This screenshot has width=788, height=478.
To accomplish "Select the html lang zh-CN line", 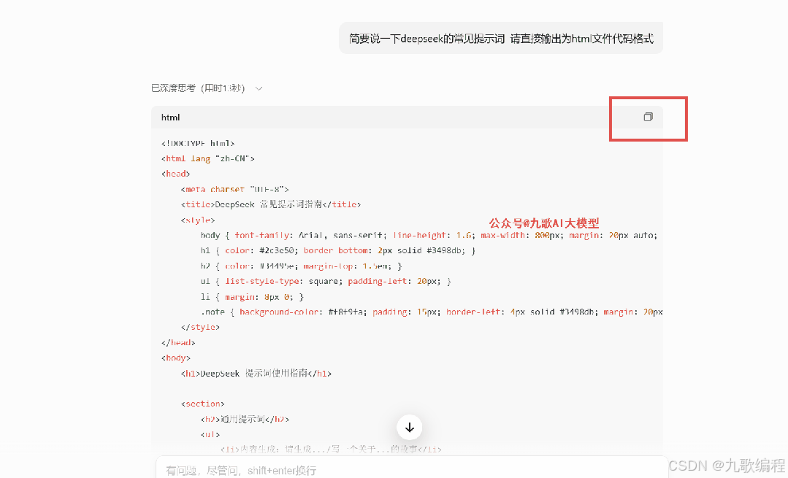I will [x=208, y=158].
